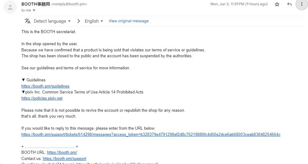Viewport: 308px width, 164px height.
Task: Click the sender name BOOTH事務局
Action: [35, 4]
